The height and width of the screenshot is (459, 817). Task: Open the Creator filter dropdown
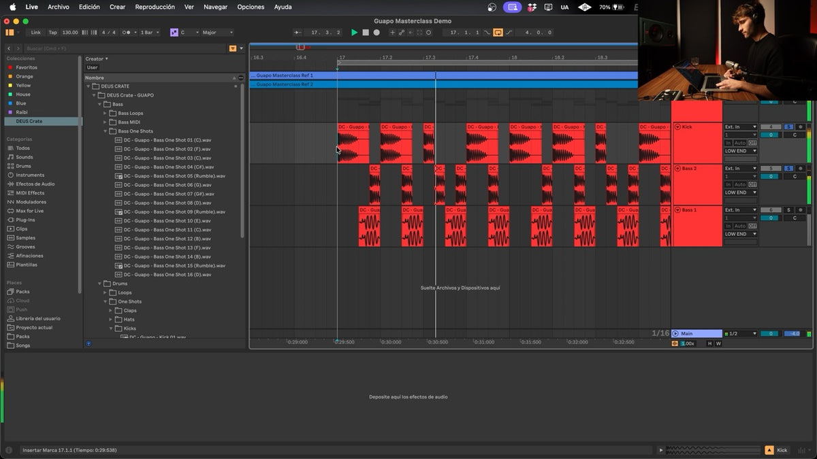point(97,58)
